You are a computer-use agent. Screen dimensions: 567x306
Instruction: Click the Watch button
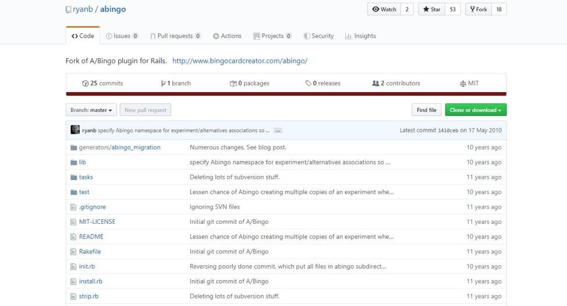[x=384, y=9]
